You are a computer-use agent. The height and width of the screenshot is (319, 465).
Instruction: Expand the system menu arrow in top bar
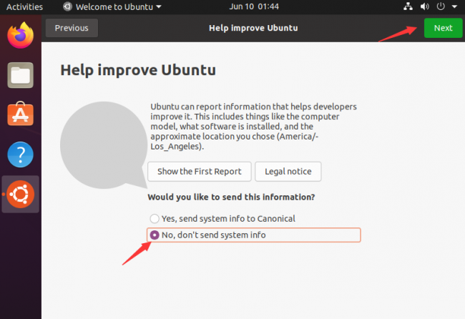click(x=454, y=6)
